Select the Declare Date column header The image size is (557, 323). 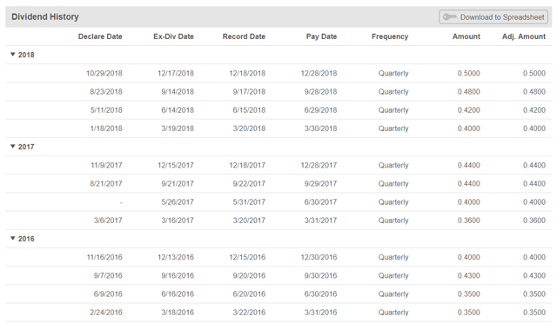click(x=100, y=36)
